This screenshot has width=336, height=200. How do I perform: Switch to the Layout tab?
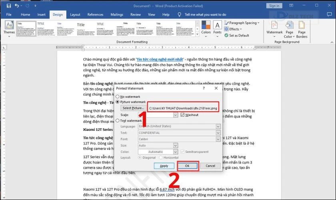pos(75,14)
